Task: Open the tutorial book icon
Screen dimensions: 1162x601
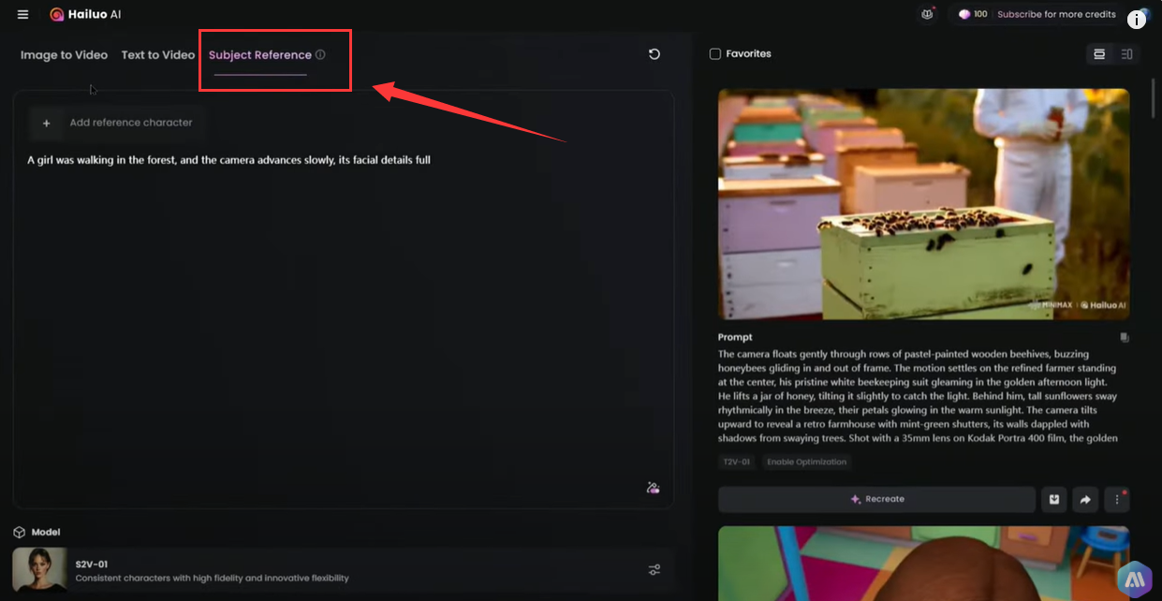Action: [927, 14]
